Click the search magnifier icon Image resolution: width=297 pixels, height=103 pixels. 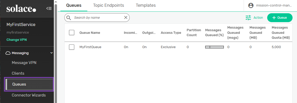tap(68, 18)
